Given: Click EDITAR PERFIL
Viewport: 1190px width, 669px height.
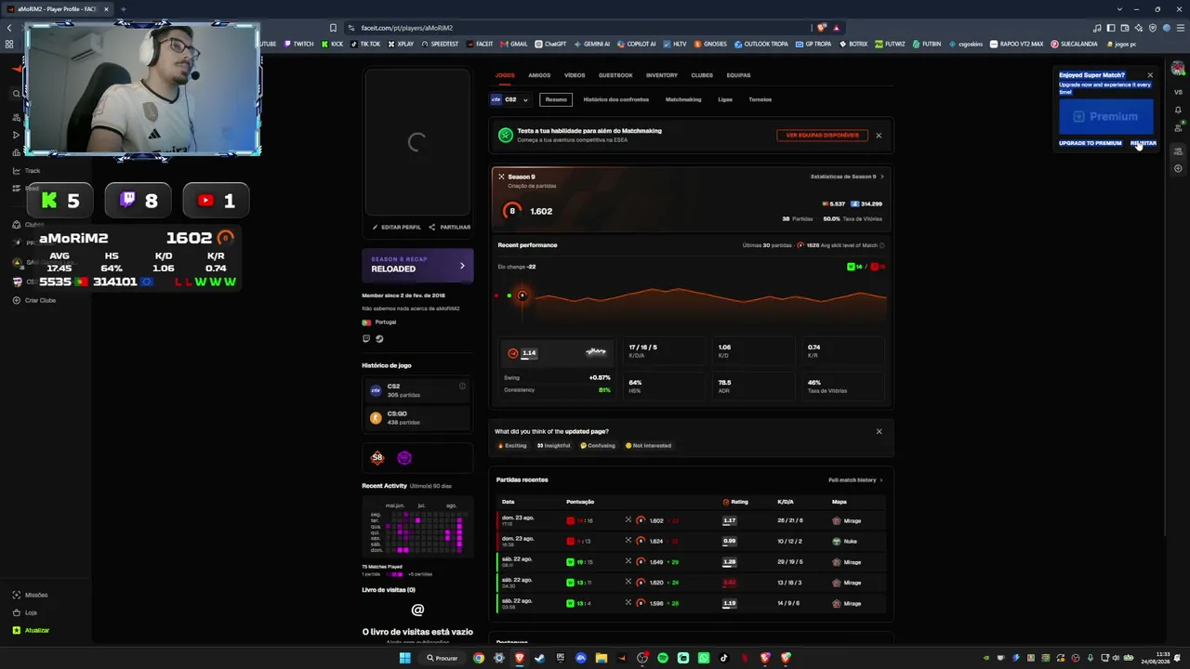Looking at the screenshot, I should tap(397, 228).
